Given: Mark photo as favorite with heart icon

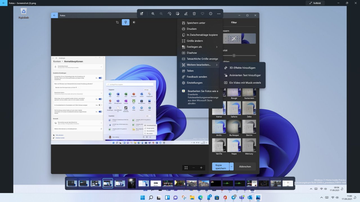Looking at the screenshot, I should [x=202, y=13].
